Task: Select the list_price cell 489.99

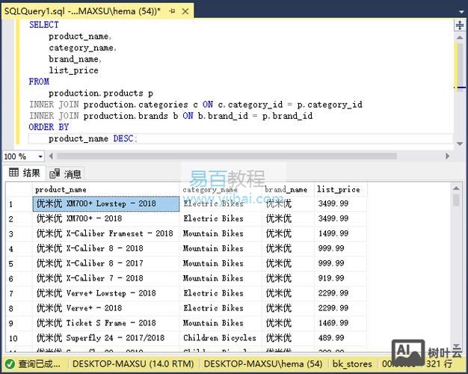Action: pos(340,338)
